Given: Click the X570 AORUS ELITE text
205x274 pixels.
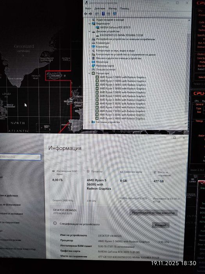Looking at the screenshot, I should pyautogui.click(x=63, y=214).
